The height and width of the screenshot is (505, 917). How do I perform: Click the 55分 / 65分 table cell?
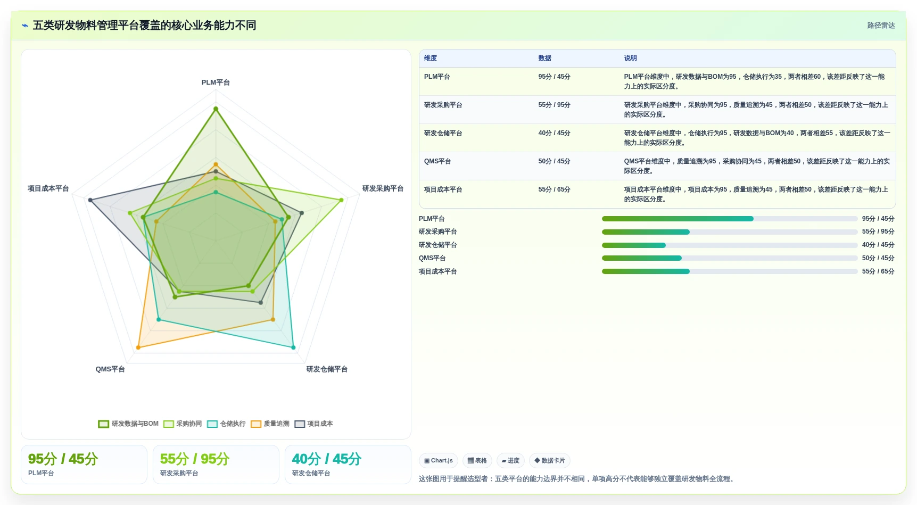point(554,189)
